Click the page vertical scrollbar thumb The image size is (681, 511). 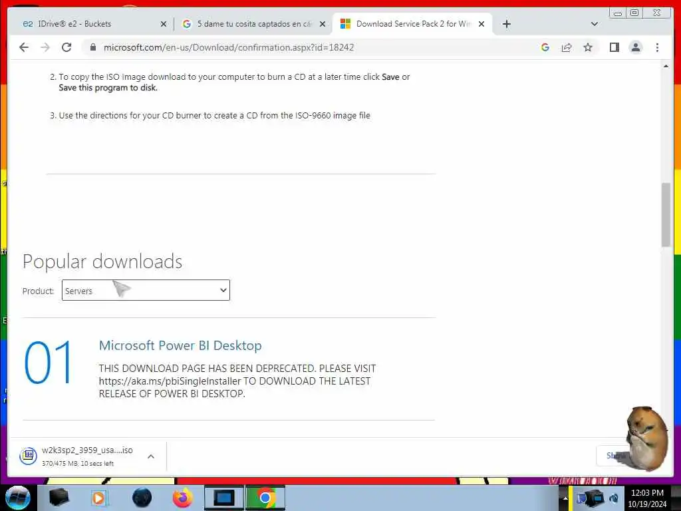tap(666, 215)
